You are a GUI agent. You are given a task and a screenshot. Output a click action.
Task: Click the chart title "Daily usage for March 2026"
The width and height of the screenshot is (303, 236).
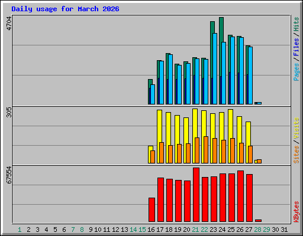coord(65,9)
